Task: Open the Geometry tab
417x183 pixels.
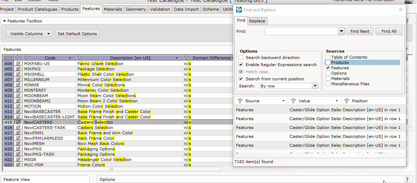Action: 136,9
